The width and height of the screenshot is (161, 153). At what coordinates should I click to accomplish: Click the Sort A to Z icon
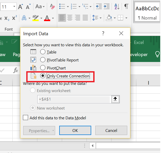tap(117, 6)
